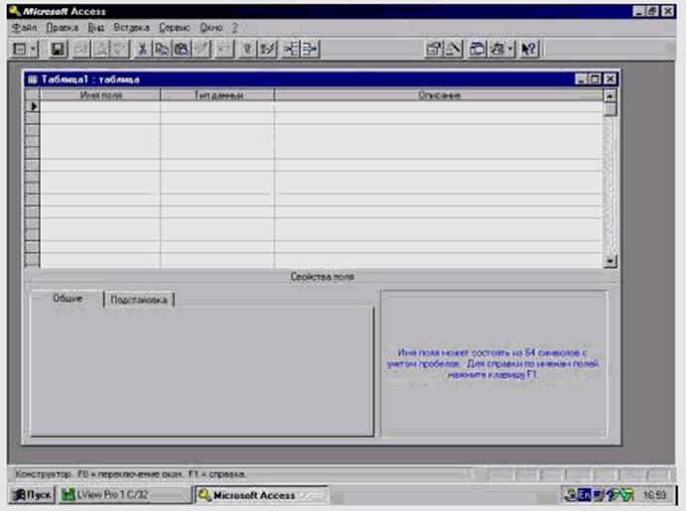This screenshot has height=511, width=686.
Task: Click the blue field name hint text
Action: 492,363
